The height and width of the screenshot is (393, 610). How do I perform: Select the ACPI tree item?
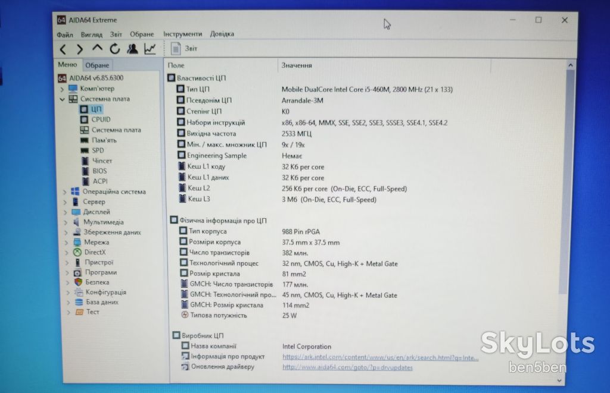[x=95, y=181]
